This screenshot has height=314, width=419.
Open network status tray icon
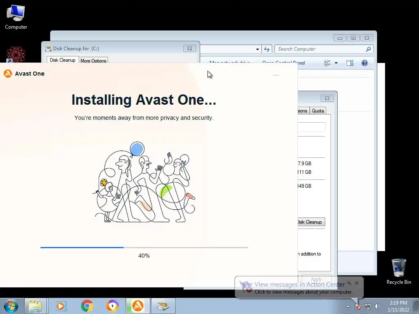368,307
